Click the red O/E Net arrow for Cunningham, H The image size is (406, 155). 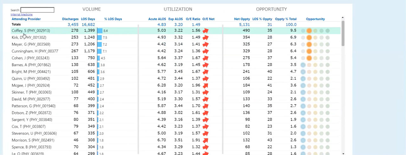point(206,51)
